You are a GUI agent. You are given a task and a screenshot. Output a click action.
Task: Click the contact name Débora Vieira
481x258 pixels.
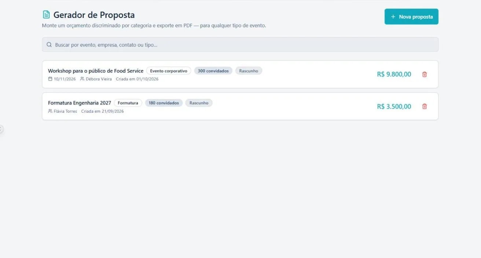point(99,79)
